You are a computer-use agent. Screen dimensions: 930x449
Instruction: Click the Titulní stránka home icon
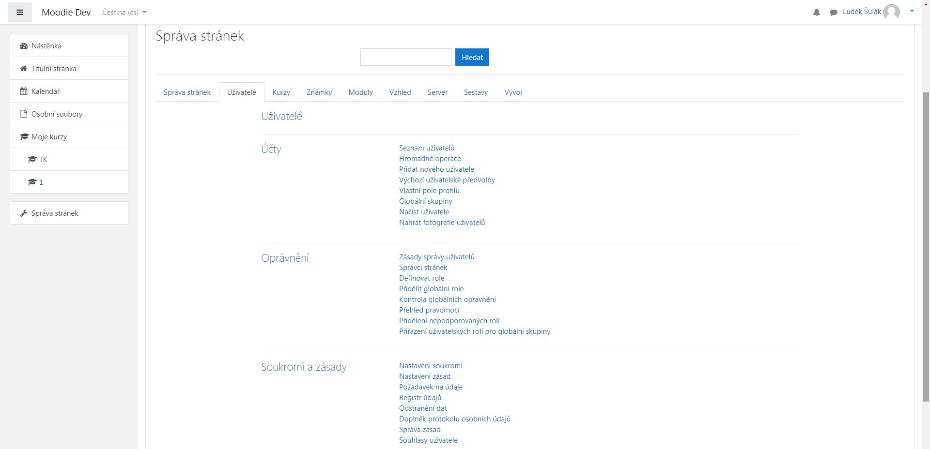pos(24,69)
